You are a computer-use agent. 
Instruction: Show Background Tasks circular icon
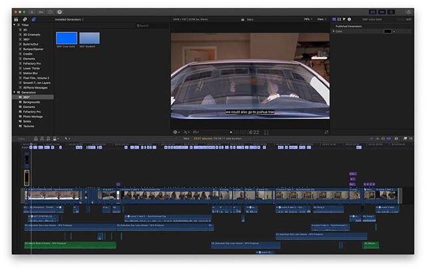51,12
